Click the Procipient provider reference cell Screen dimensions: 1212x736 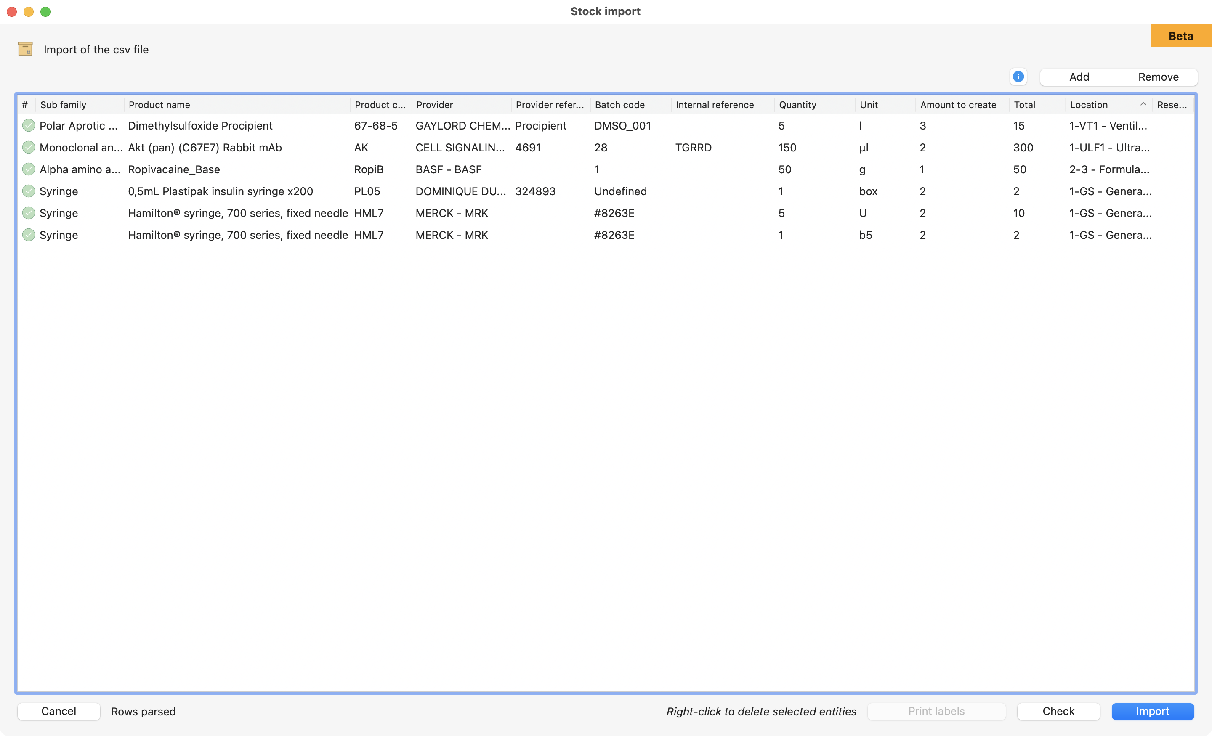[541, 126]
